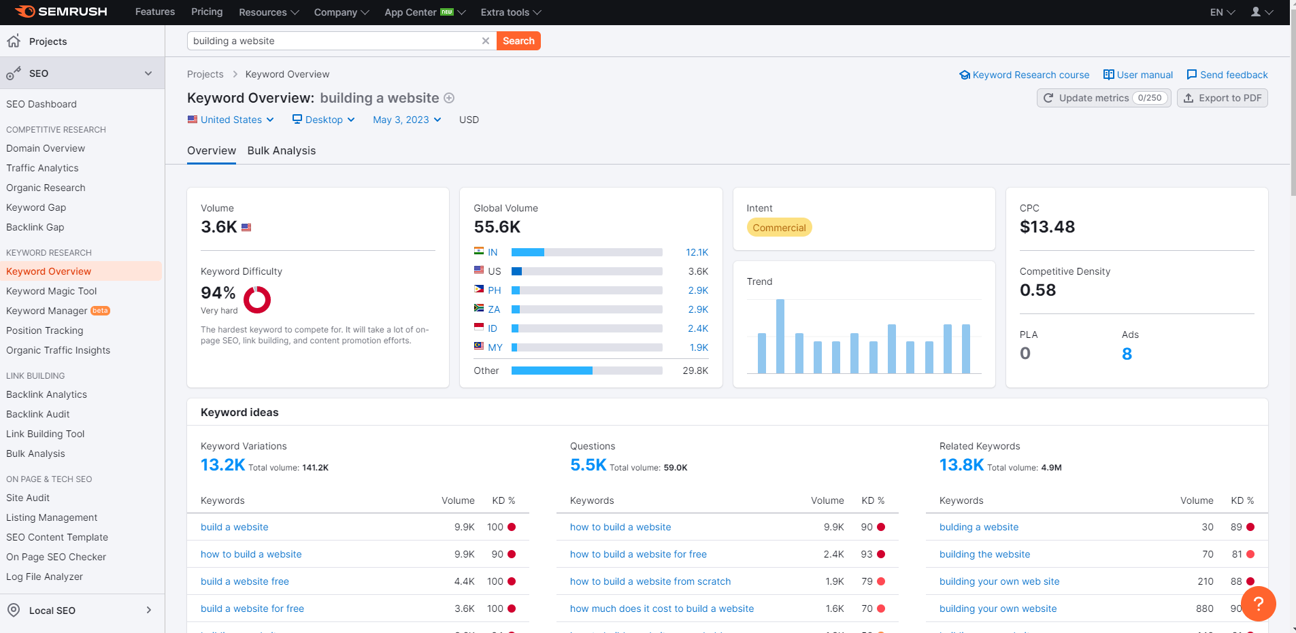Open Keyword Manager beta in sidebar

[58, 311]
